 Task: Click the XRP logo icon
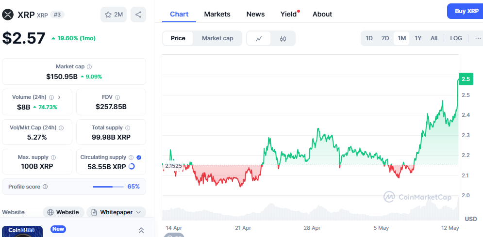(8, 15)
